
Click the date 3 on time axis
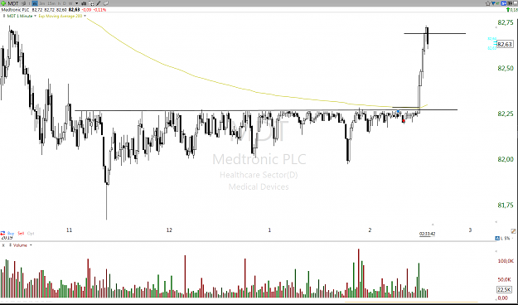click(470, 230)
